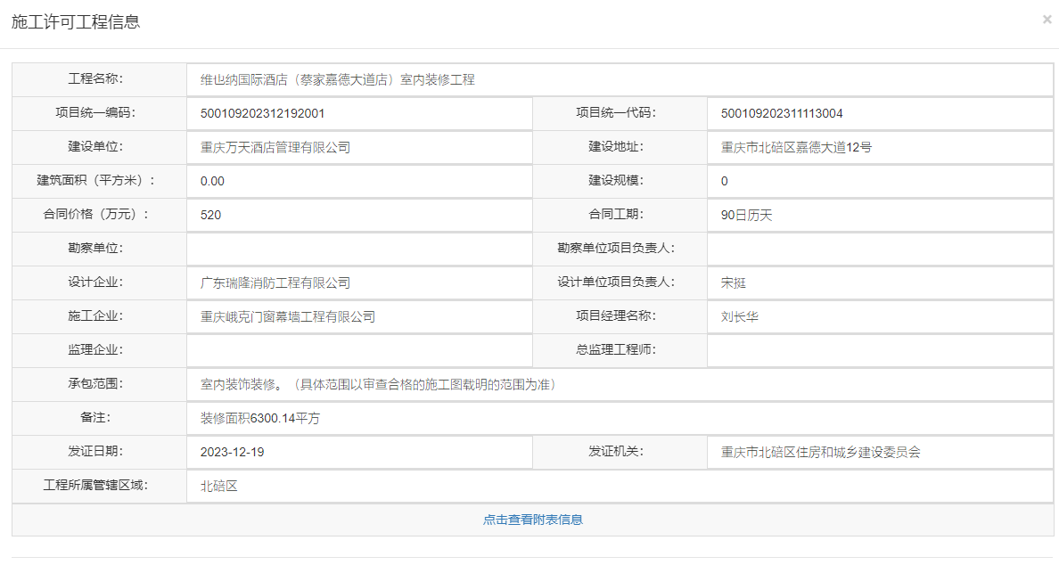Image resolution: width=1059 pixels, height=565 pixels.
Task: Click the 勘察单位 label
Action: click(x=95, y=248)
